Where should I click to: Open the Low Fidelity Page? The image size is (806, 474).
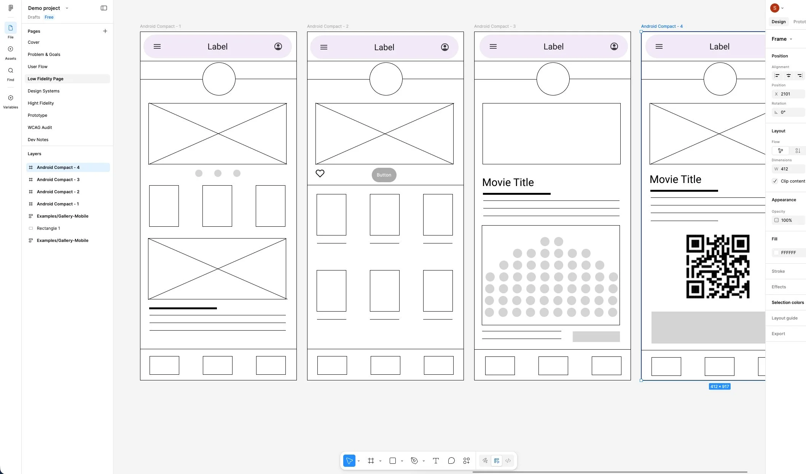tap(46, 79)
